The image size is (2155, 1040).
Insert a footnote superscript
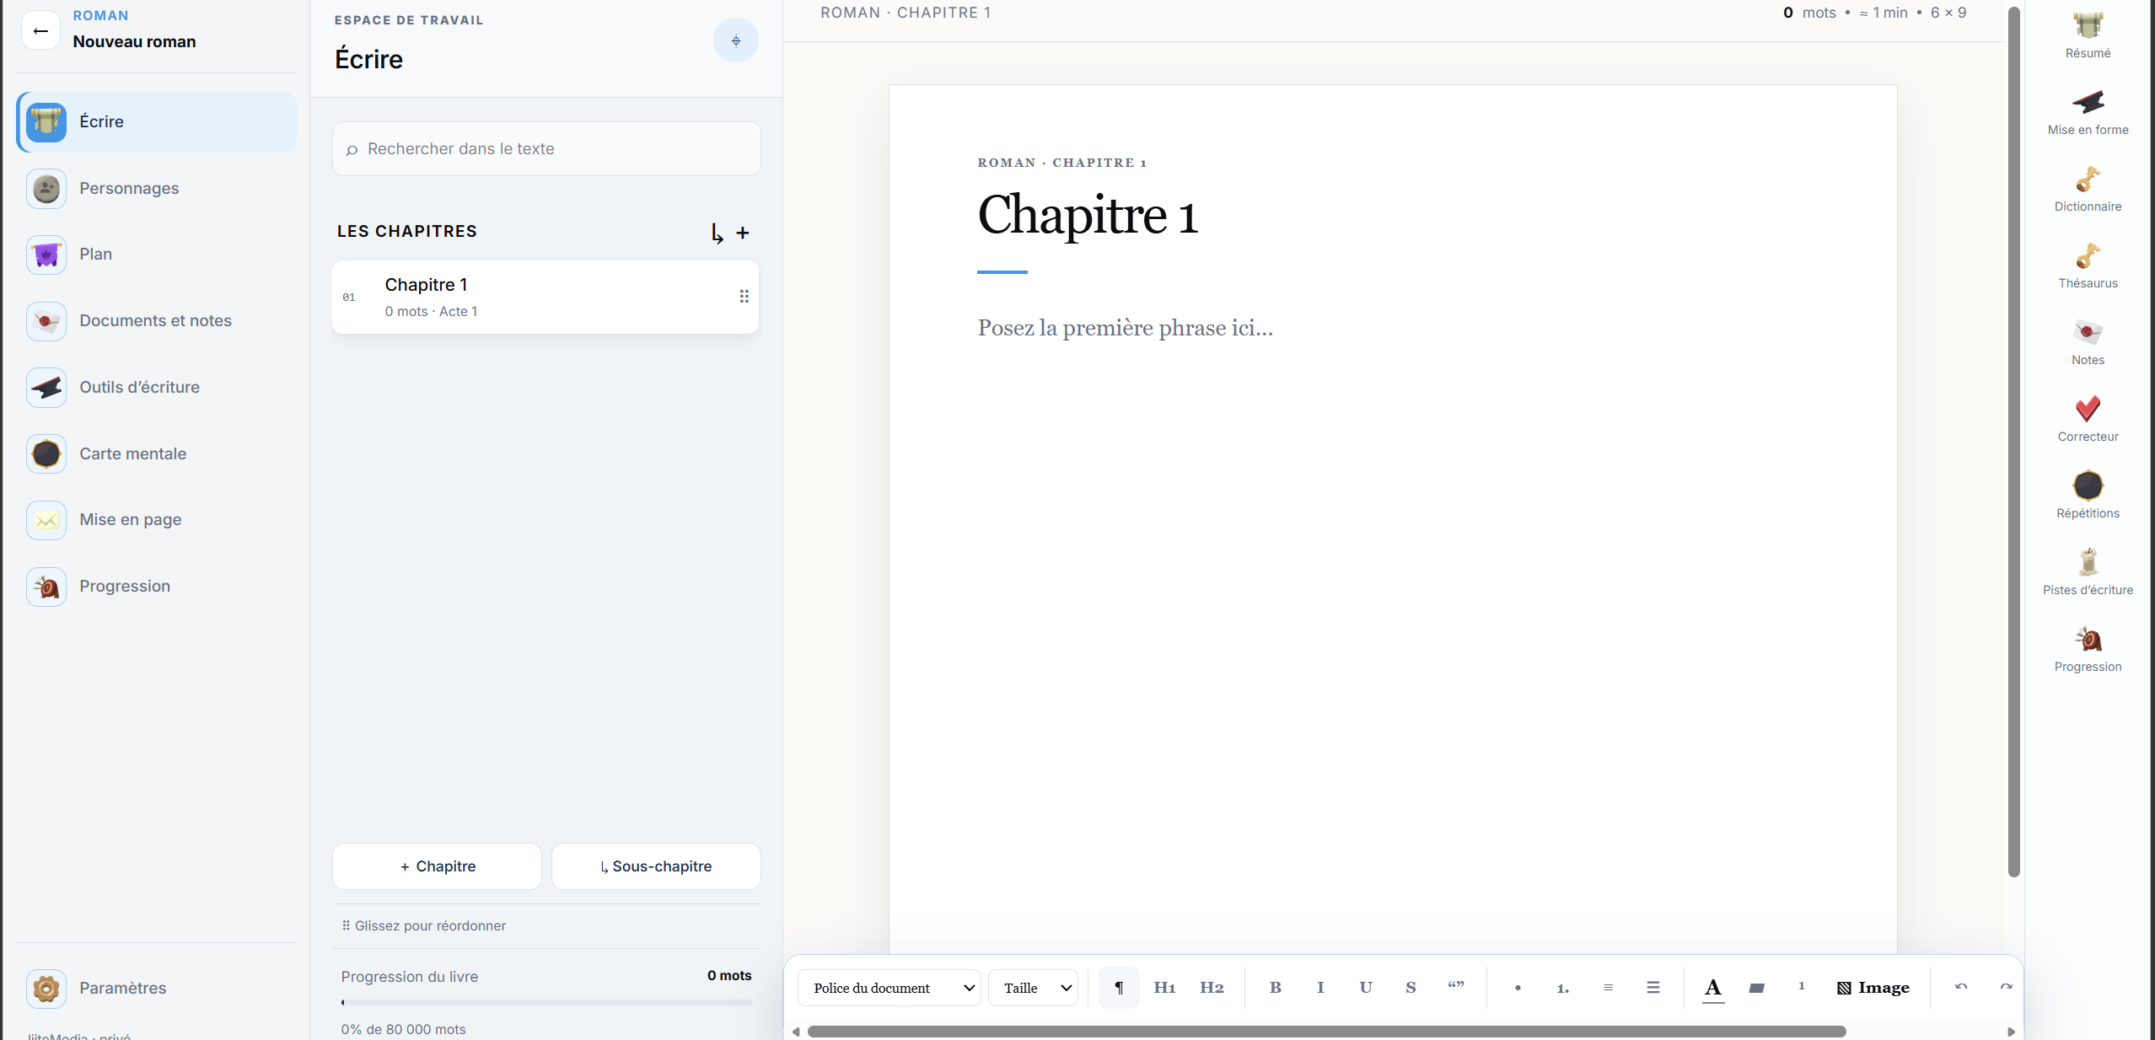tap(1801, 986)
